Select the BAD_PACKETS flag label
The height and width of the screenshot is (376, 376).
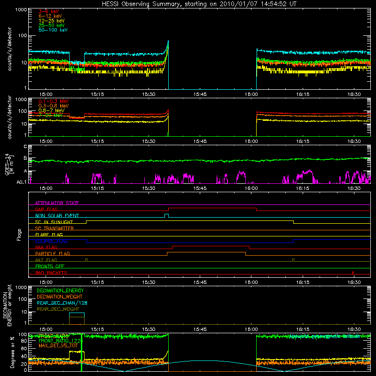coord(51,273)
